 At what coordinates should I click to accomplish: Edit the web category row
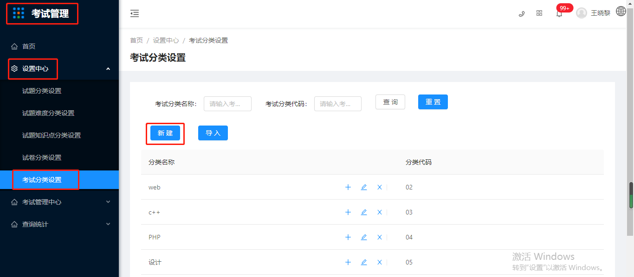(364, 187)
